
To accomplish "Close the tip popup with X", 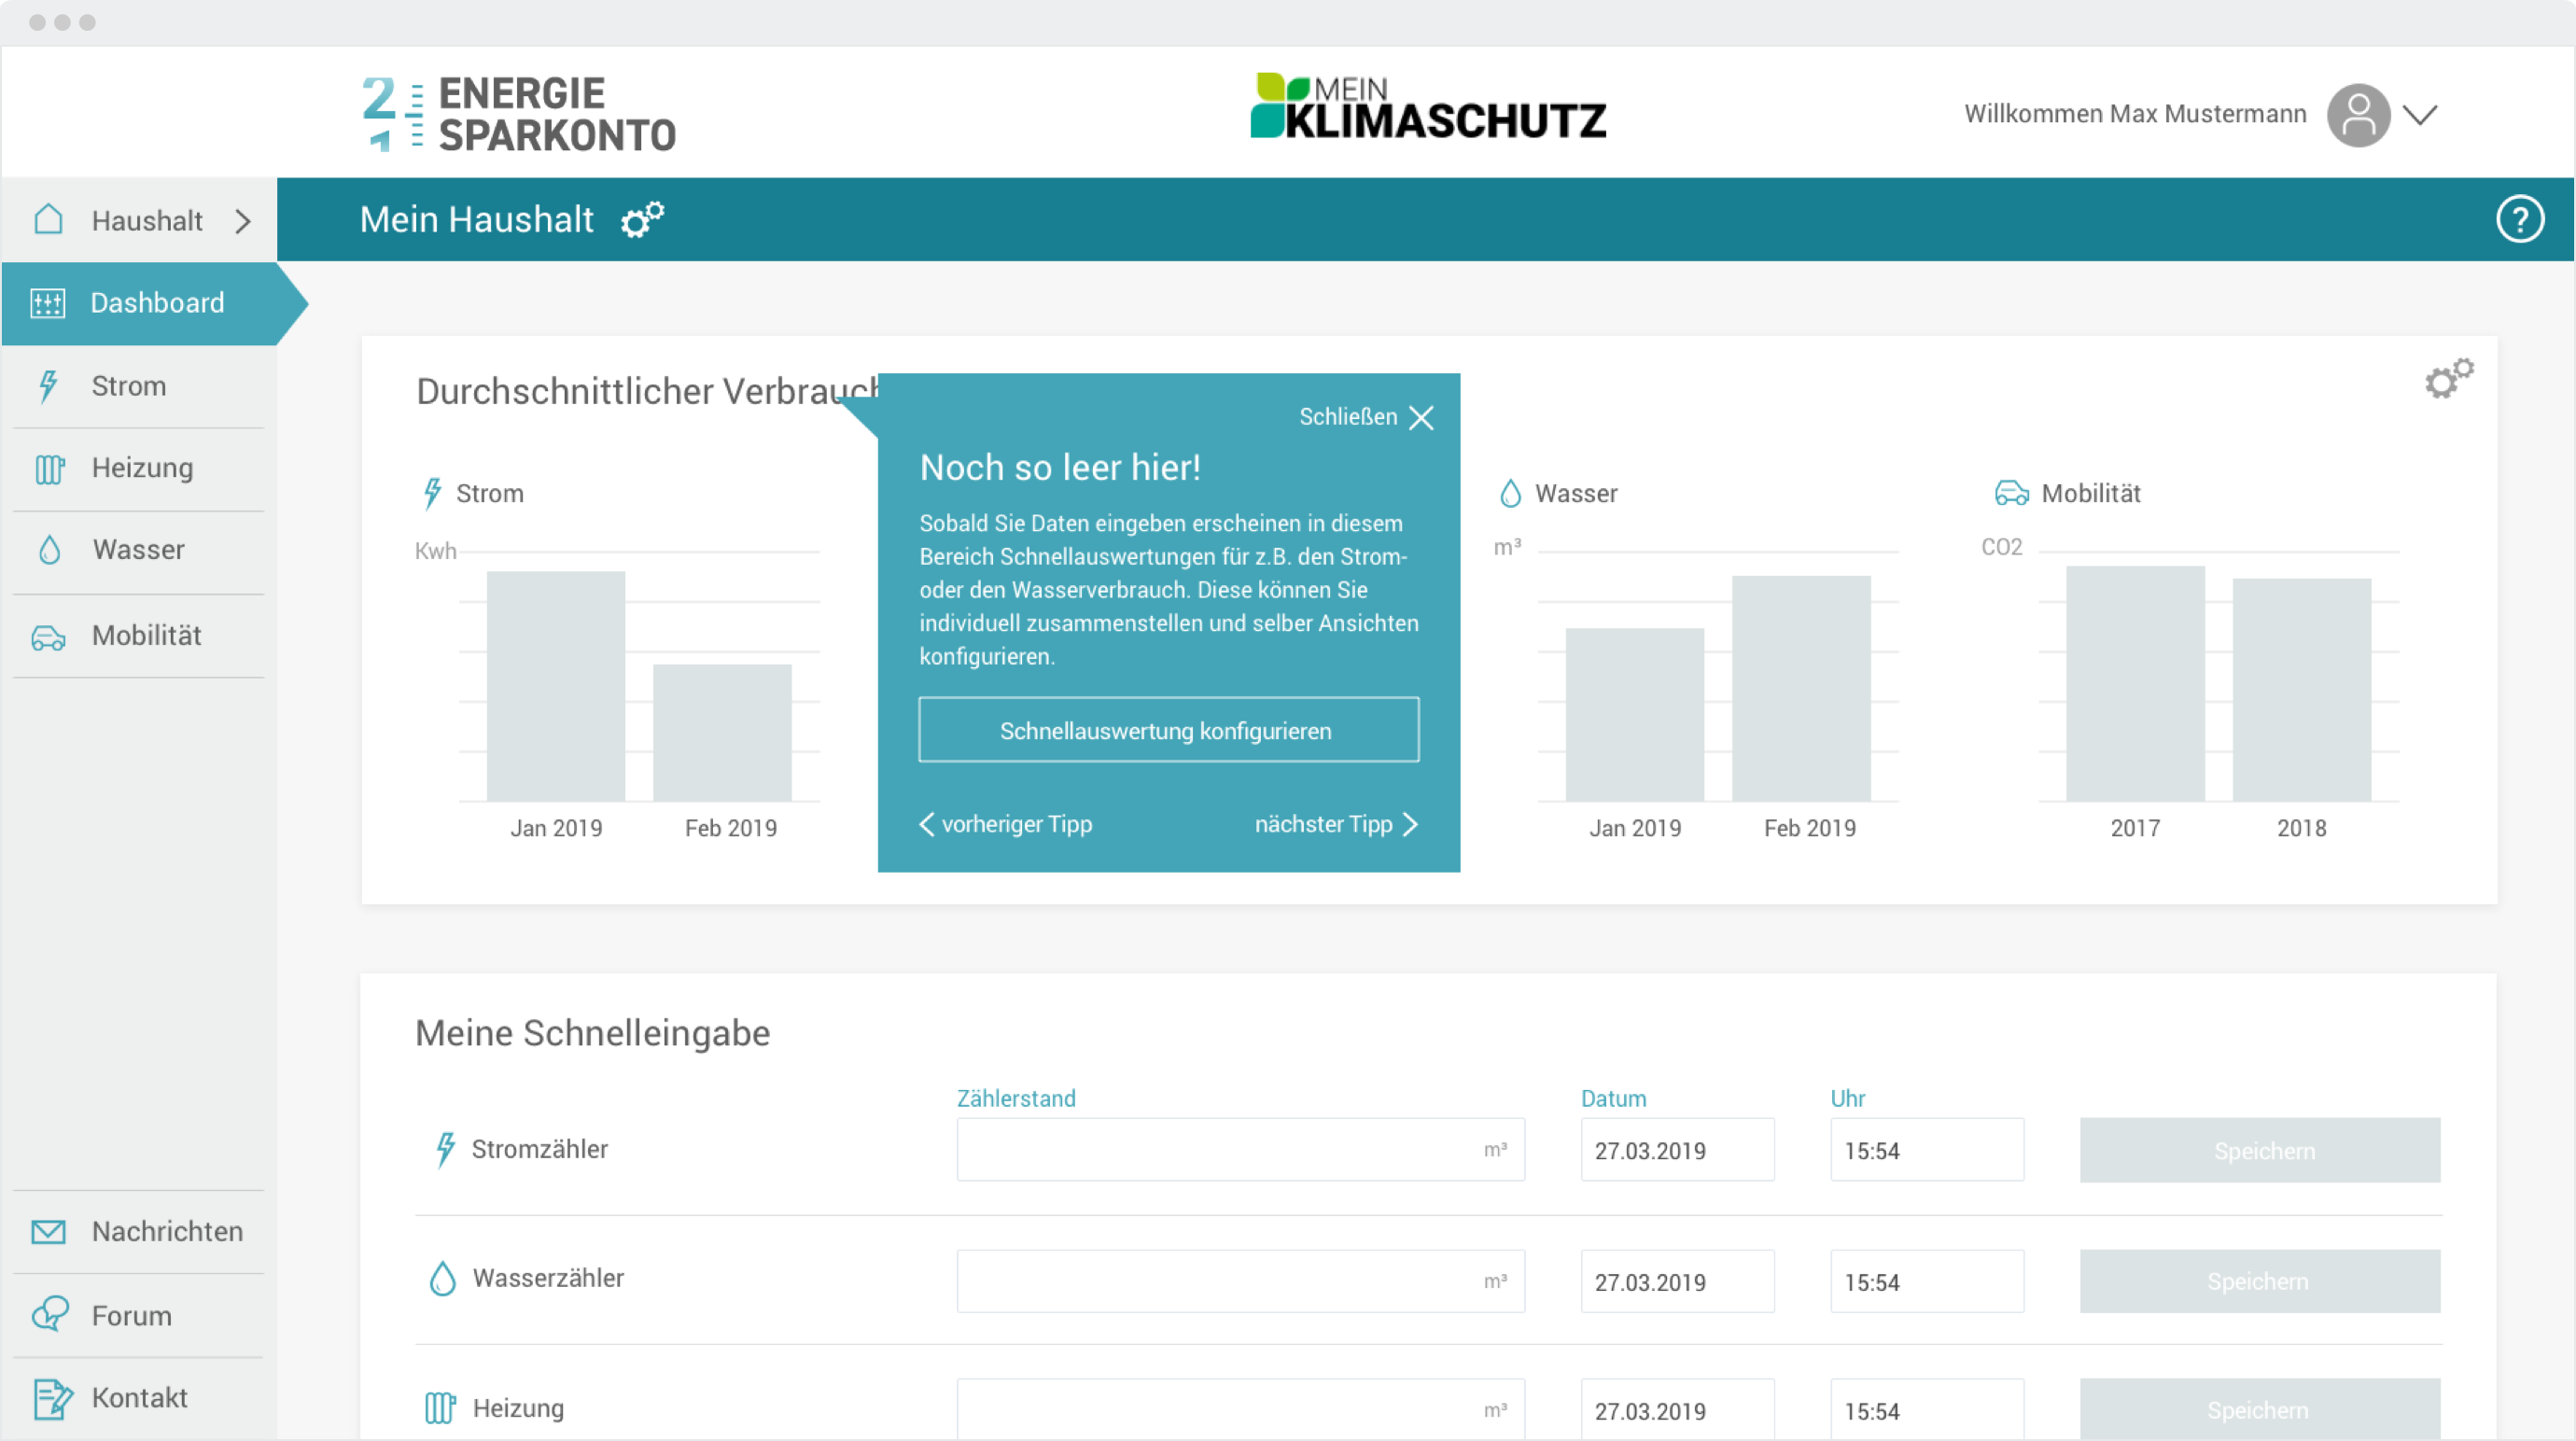I will 1421,418.
